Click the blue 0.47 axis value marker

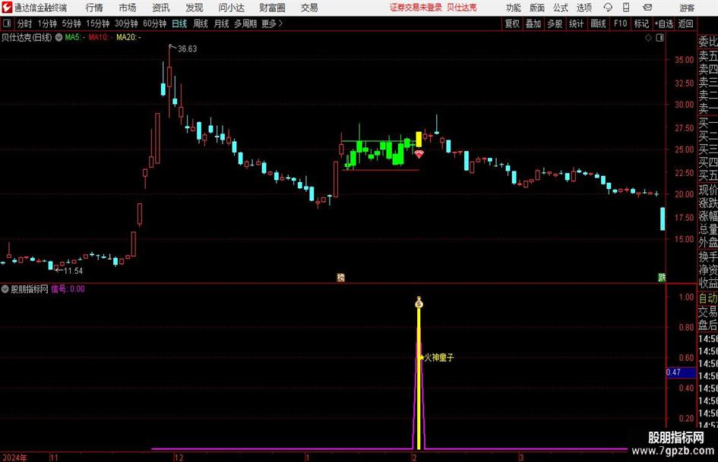(681, 372)
